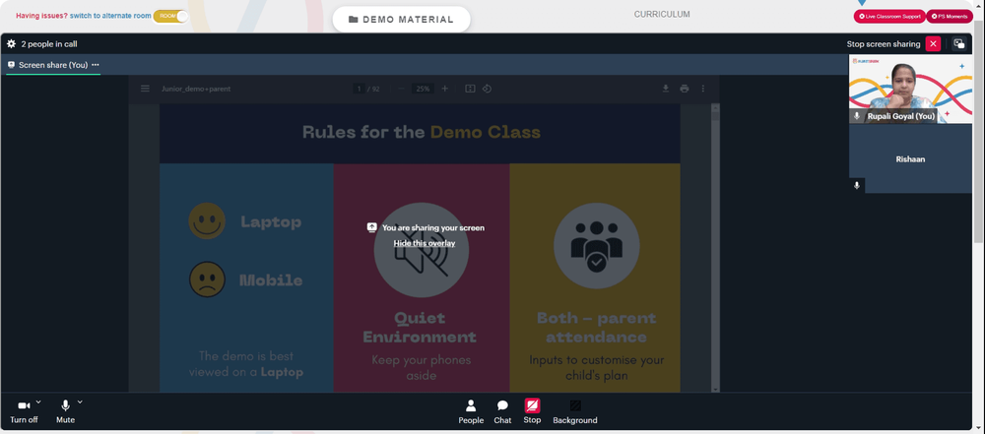
Task: Click Rishaan participant tile
Action: click(910, 158)
